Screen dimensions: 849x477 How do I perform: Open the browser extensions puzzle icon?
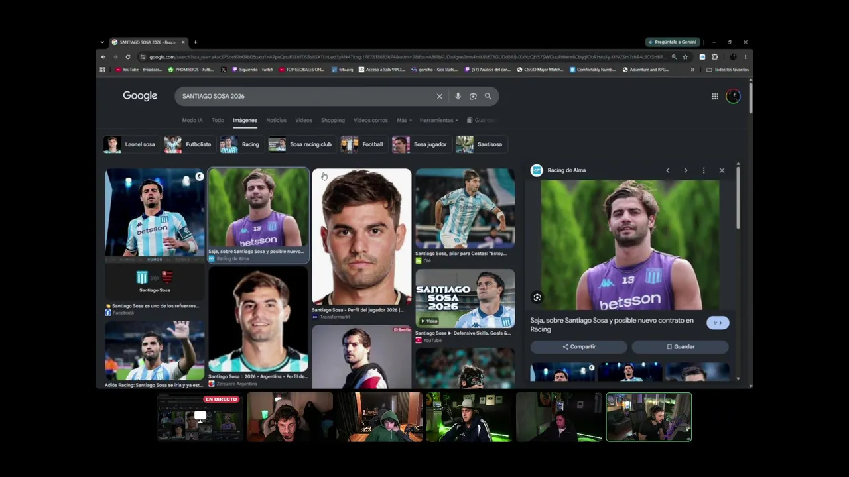(714, 57)
